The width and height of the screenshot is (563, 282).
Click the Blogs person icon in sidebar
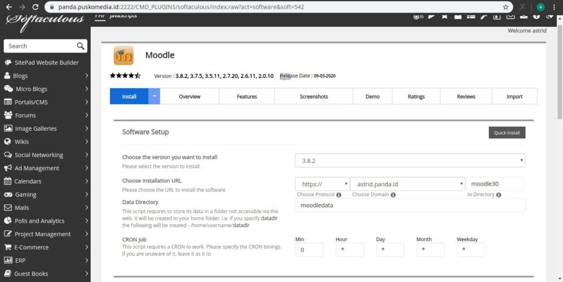click(x=7, y=76)
